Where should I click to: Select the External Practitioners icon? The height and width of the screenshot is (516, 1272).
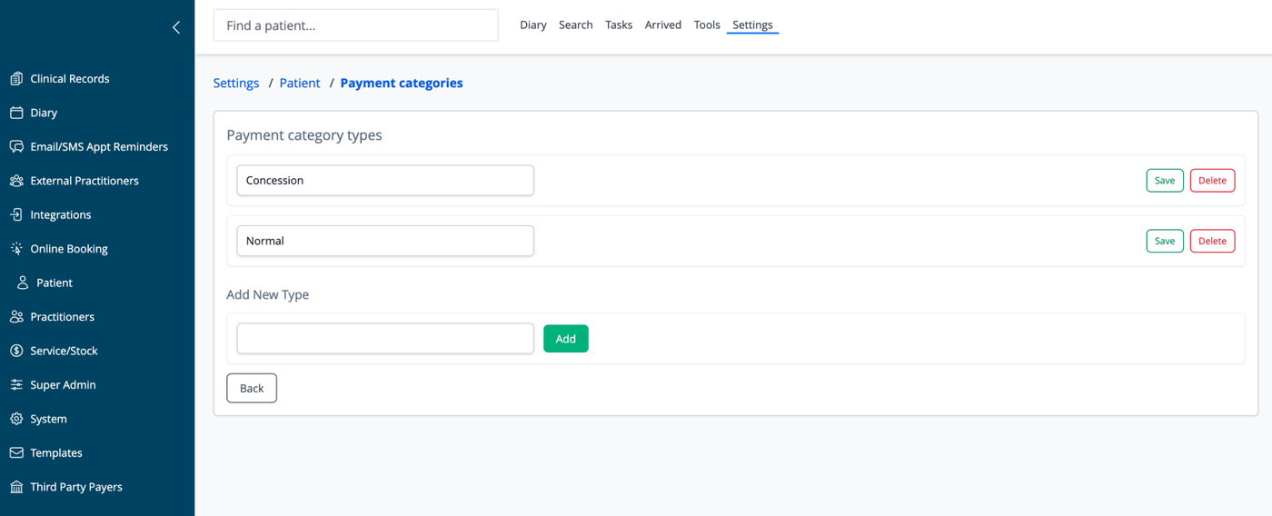pyautogui.click(x=16, y=181)
